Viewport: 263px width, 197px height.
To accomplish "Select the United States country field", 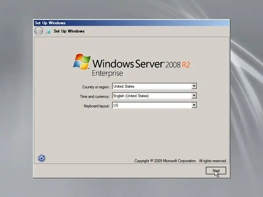I will pos(155,86).
